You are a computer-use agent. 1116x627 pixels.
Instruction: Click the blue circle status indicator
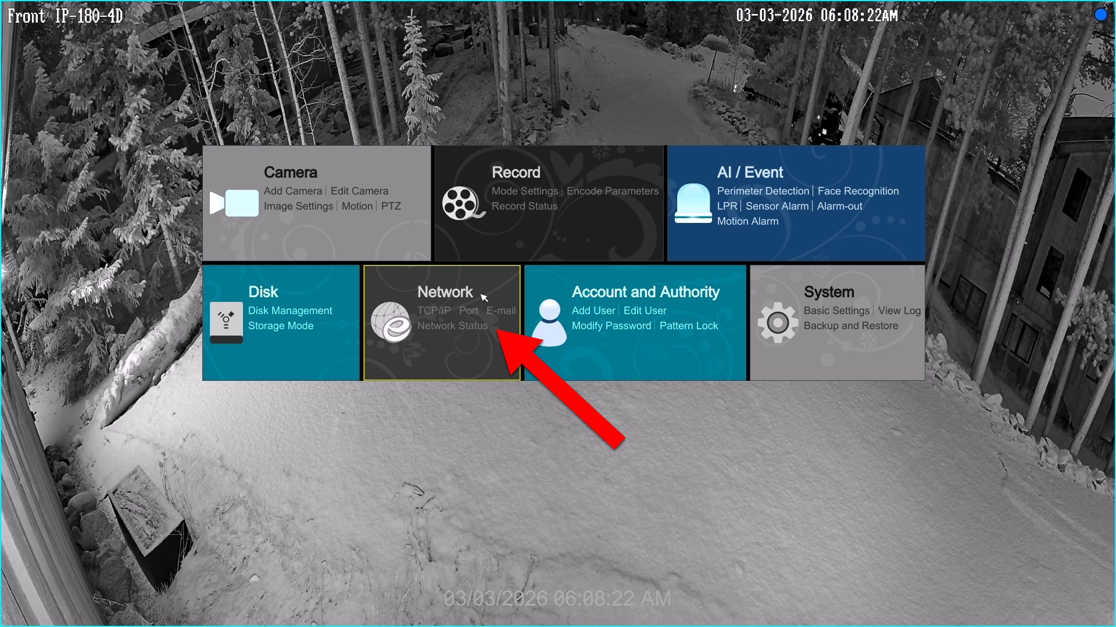pyautogui.click(x=1100, y=15)
